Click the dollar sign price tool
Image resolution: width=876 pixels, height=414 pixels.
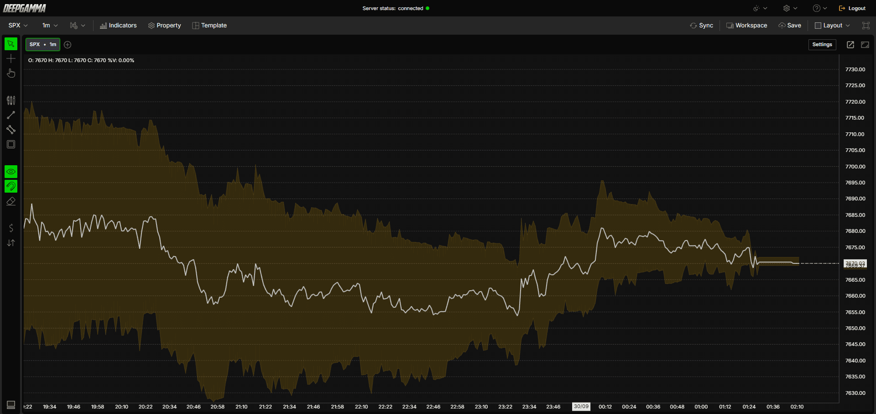[x=11, y=228]
